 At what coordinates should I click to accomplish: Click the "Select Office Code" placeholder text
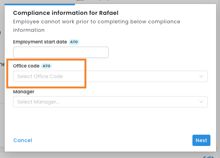(x=40, y=76)
